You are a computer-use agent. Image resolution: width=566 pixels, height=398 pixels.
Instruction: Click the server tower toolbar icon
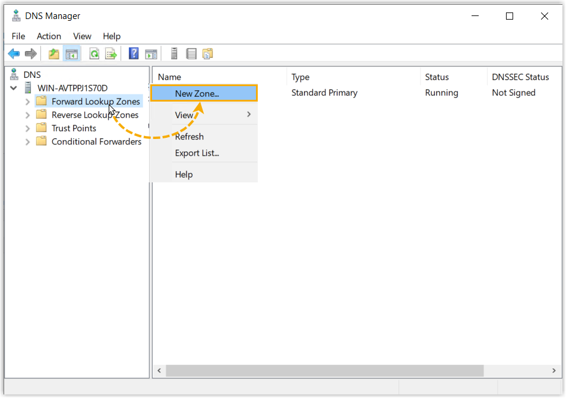click(x=174, y=54)
